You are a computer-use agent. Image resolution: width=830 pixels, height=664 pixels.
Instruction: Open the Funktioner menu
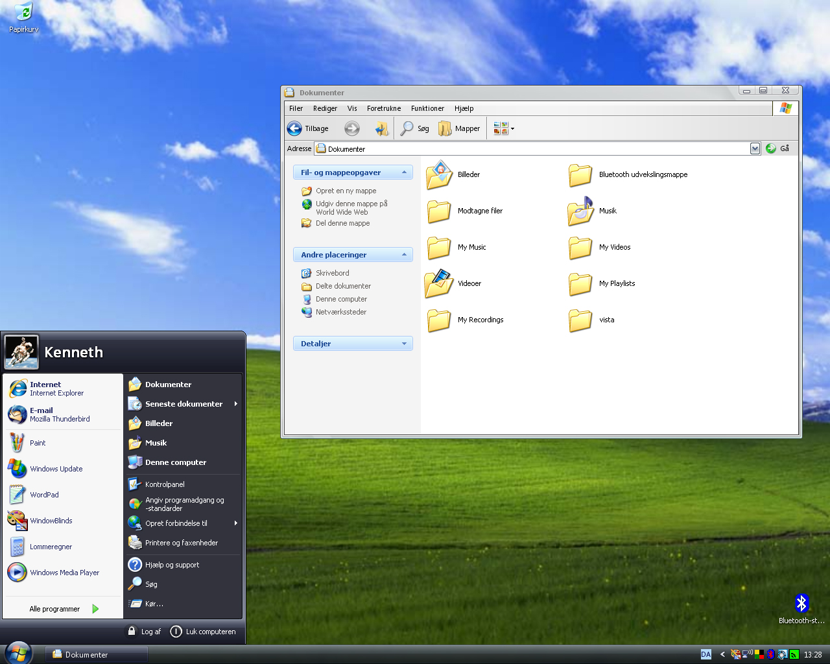(x=427, y=108)
